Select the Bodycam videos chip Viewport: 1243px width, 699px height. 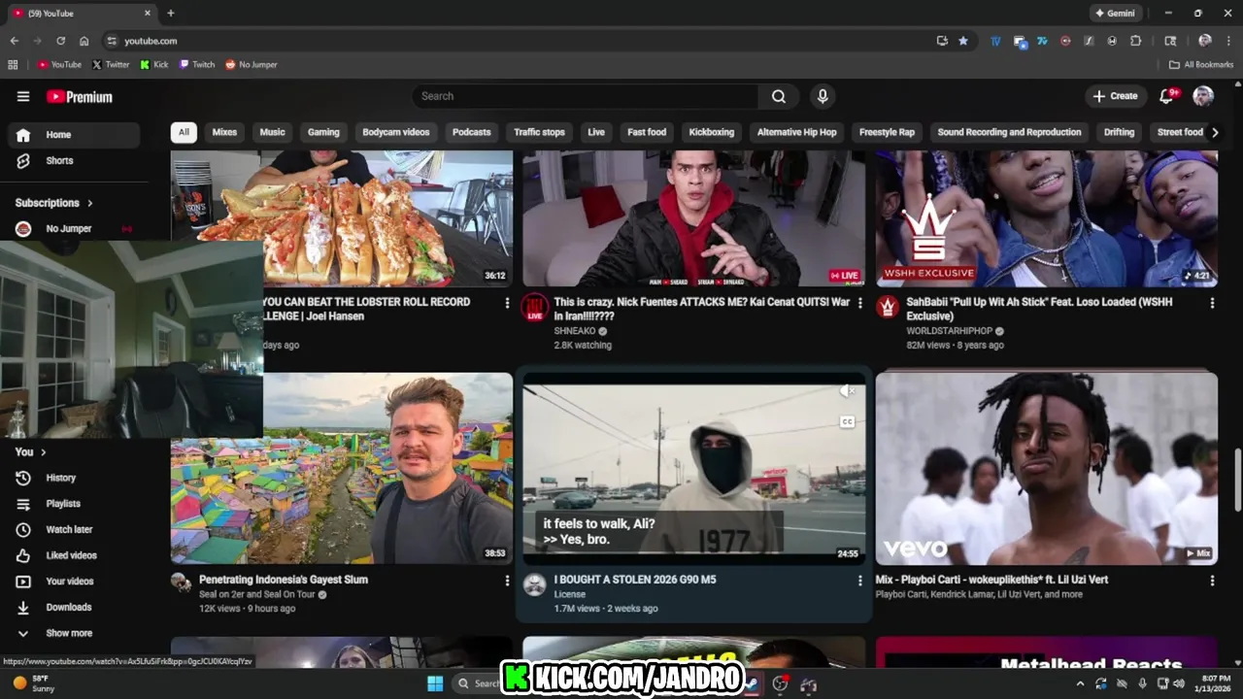(x=395, y=132)
